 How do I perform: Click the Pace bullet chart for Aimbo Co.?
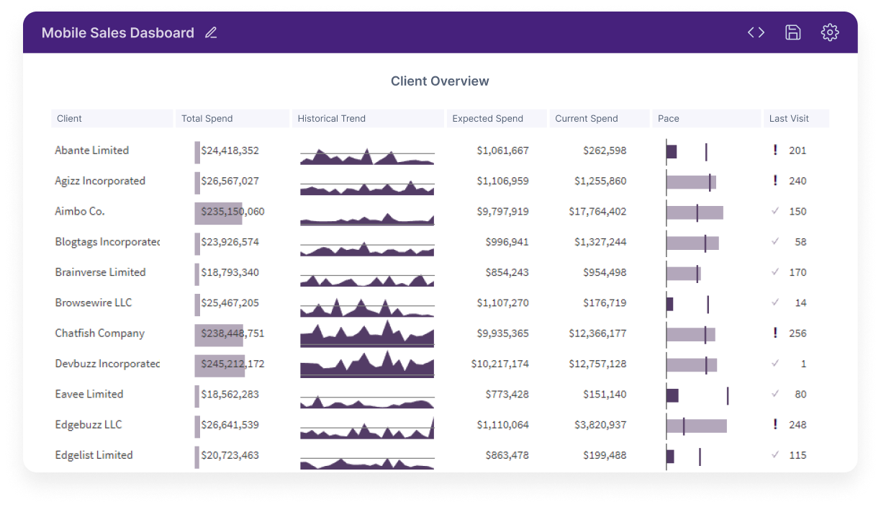click(x=695, y=212)
